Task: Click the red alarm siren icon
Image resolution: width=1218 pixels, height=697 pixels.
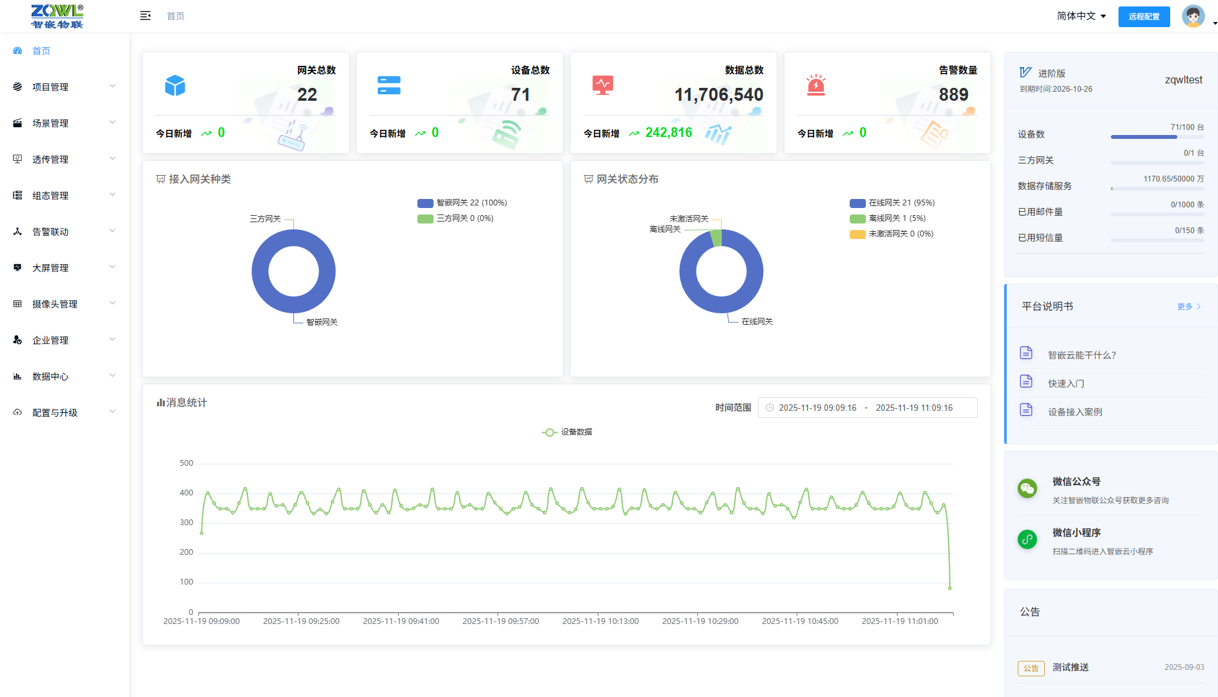Action: pos(816,85)
